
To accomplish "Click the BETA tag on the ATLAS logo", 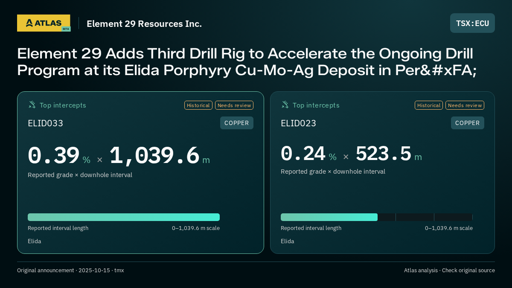I will pyautogui.click(x=66, y=29).
